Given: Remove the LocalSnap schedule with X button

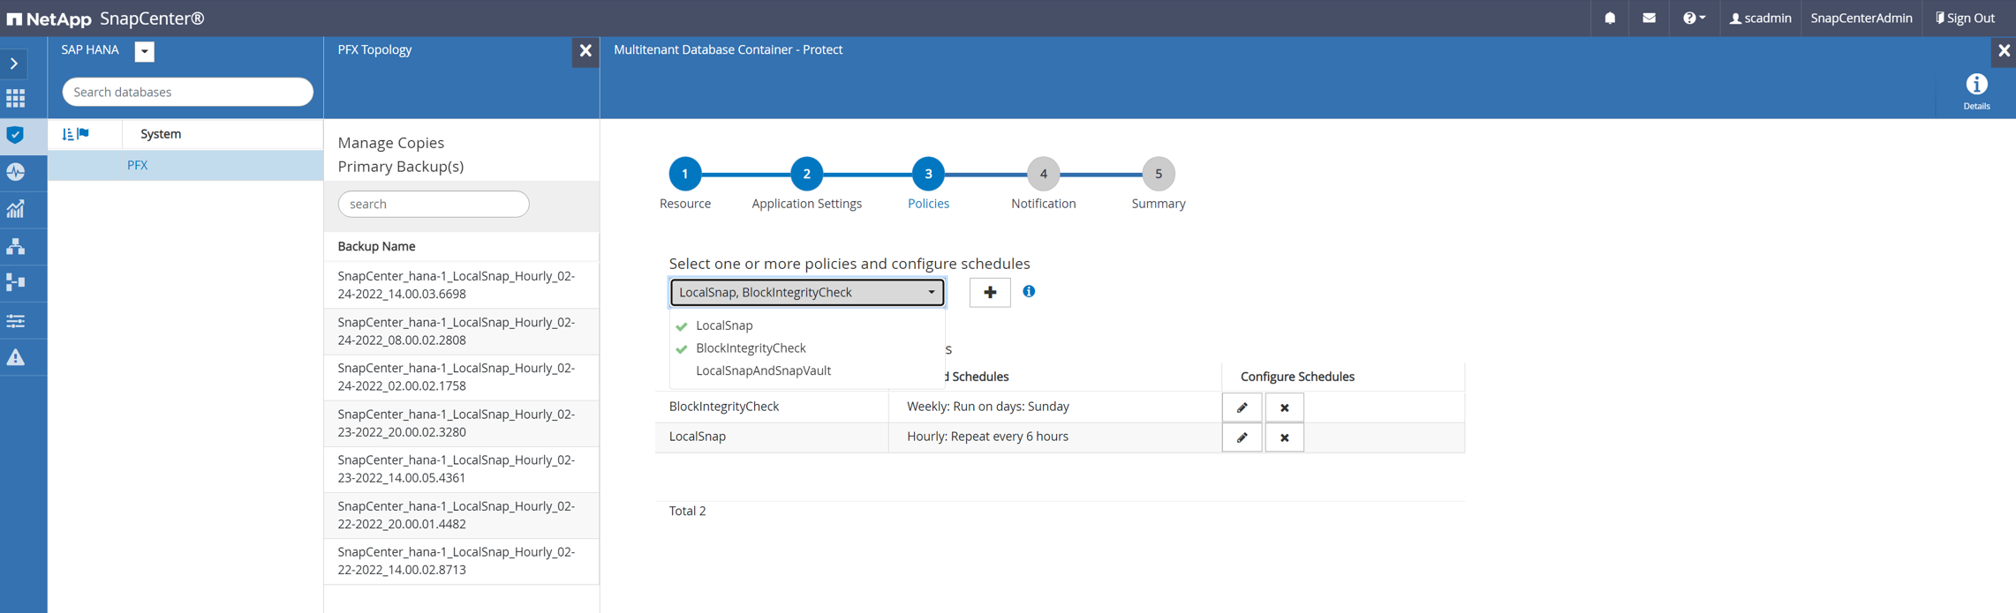Looking at the screenshot, I should coord(1284,437).
